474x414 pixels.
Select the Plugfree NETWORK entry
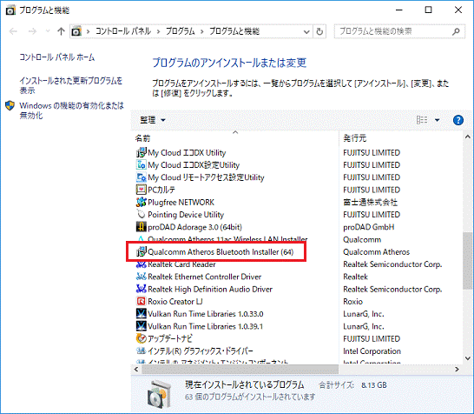coord(181,202)
